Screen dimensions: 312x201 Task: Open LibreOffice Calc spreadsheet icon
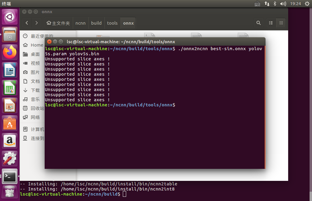[9, 88]
